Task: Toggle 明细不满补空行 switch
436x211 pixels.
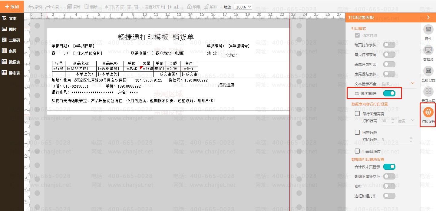Action: click(x=389, y=176)
